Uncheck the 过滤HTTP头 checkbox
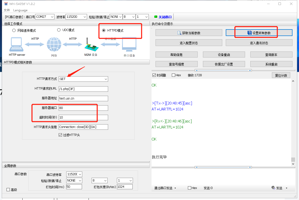The width and height of the screenshot is (299, 200). (60, 135)
